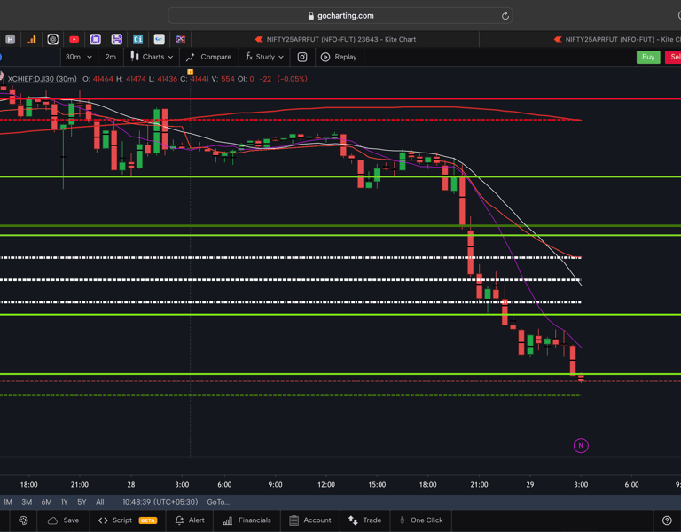Select the 3M range
The image size is (681, 532).
[x=27, y=502]
